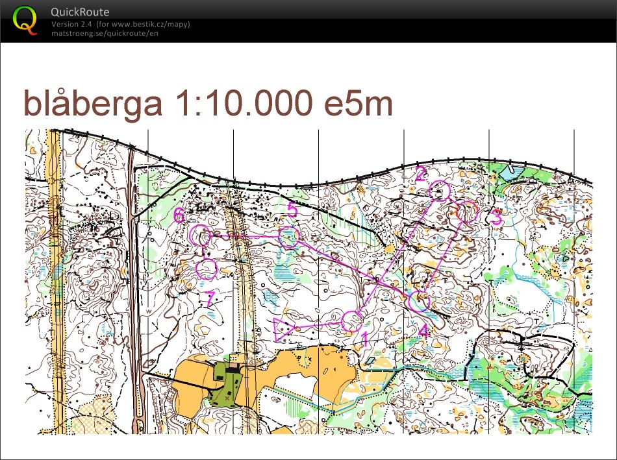
Task: Click the course line between controls 5 and 6
Action: point(246,237)
